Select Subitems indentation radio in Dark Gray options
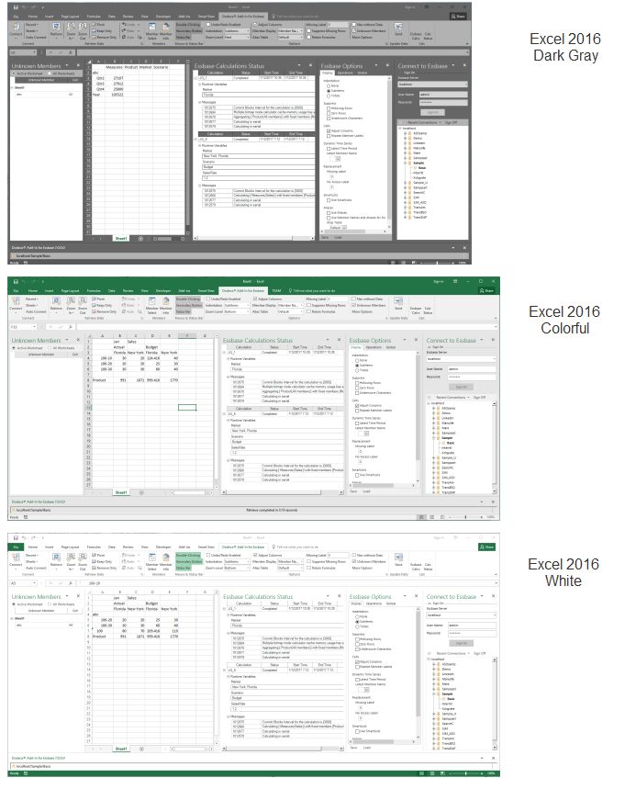The width and height of the screenshot is (636, 789). click(x=329, y=91)
